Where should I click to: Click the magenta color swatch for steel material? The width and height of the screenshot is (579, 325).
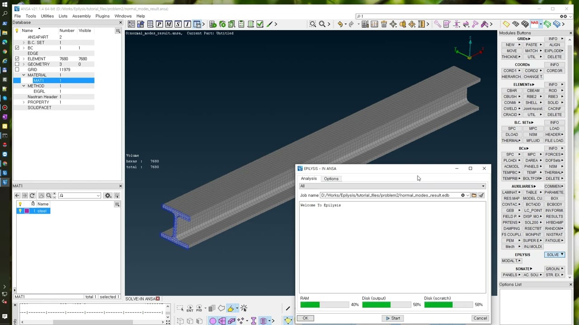tap(27, 211)
